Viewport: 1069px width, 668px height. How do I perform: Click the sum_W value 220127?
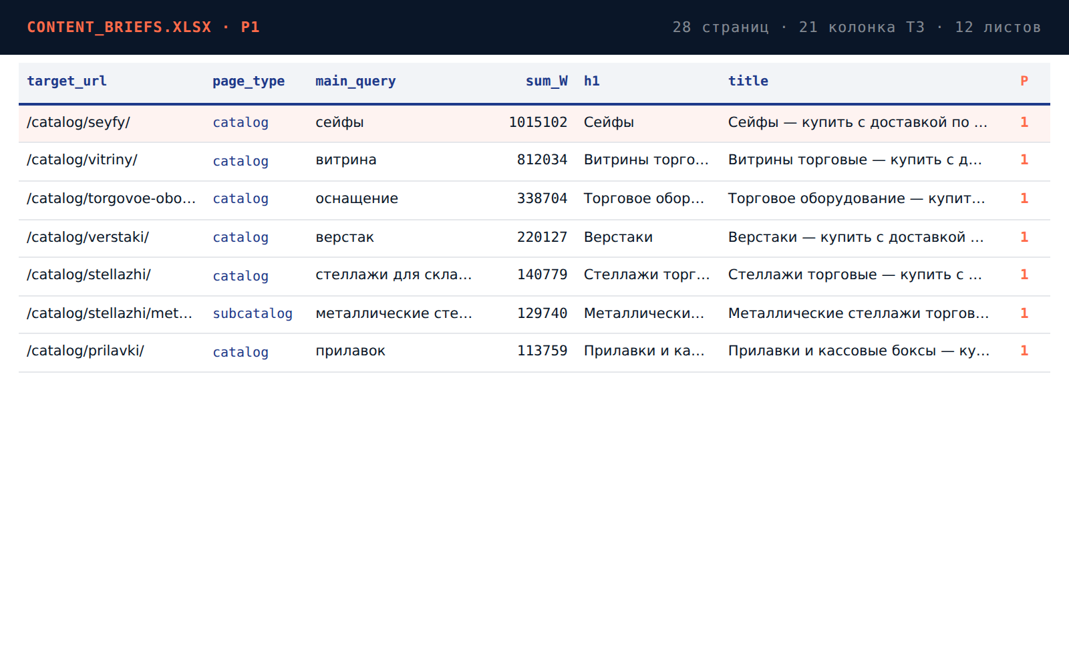click(542, 237)
